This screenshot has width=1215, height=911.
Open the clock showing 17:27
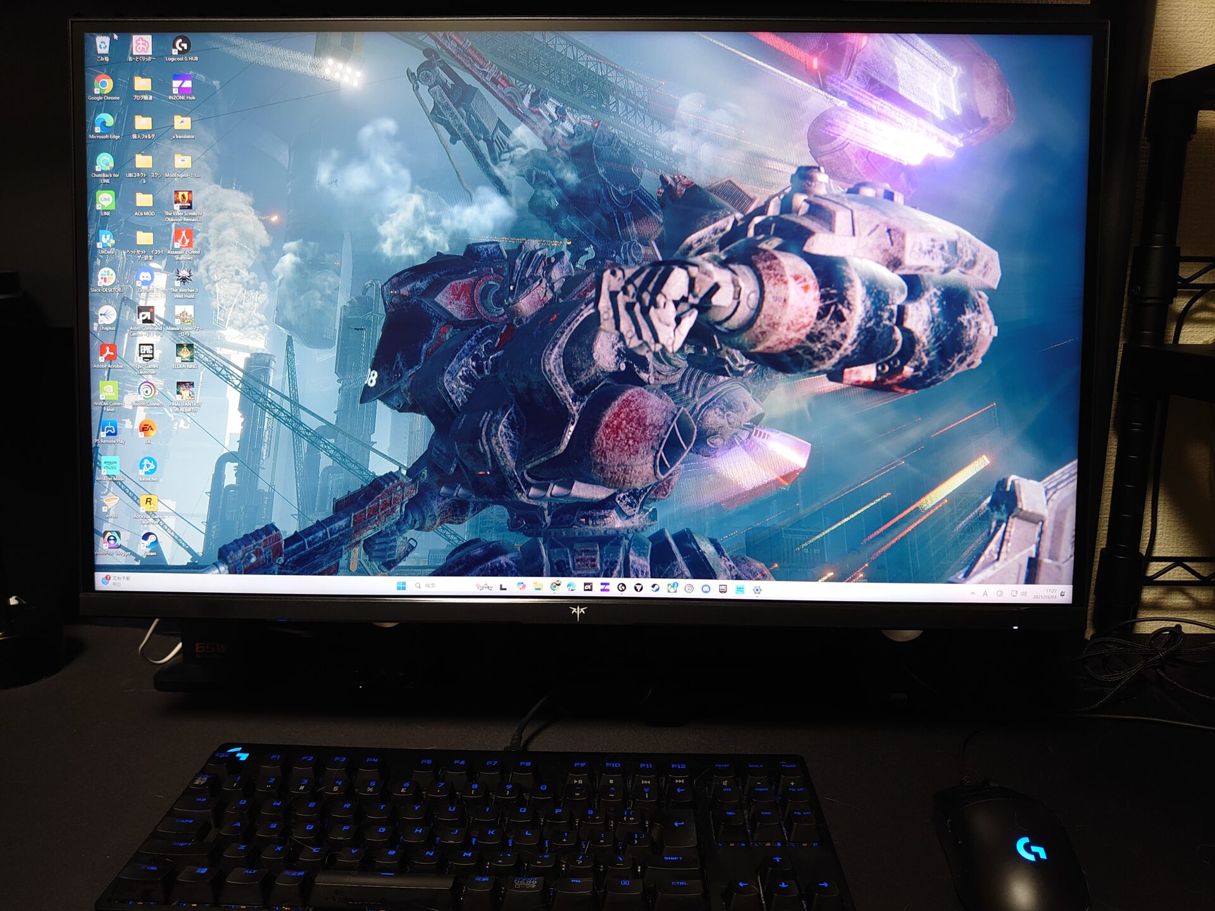pyautogui.click(x=1045, y=594)
